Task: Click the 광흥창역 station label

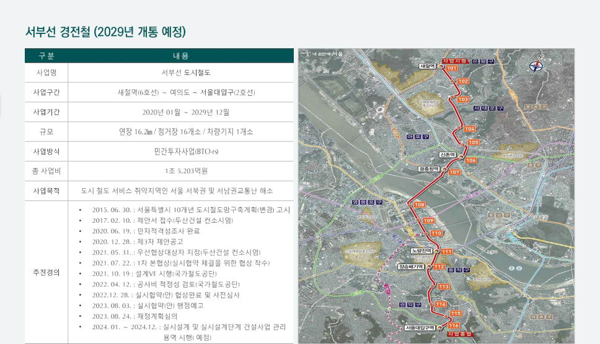Action: click(429, 168)
